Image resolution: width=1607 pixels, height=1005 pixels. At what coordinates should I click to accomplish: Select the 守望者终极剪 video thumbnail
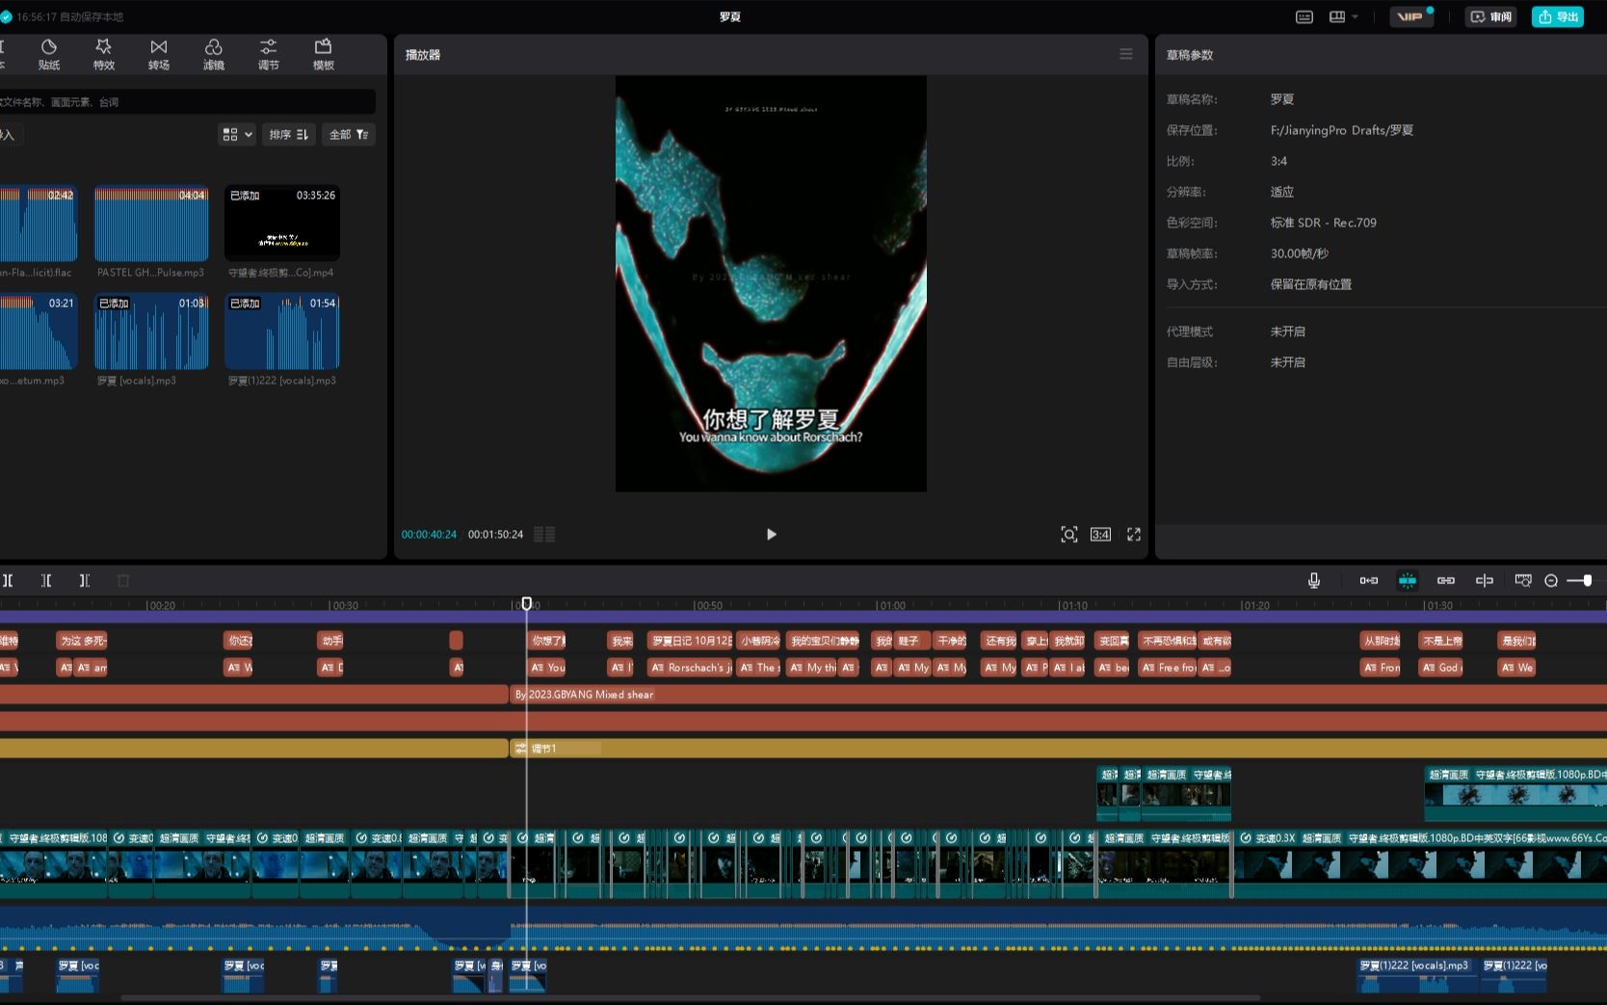click(282, 223)
